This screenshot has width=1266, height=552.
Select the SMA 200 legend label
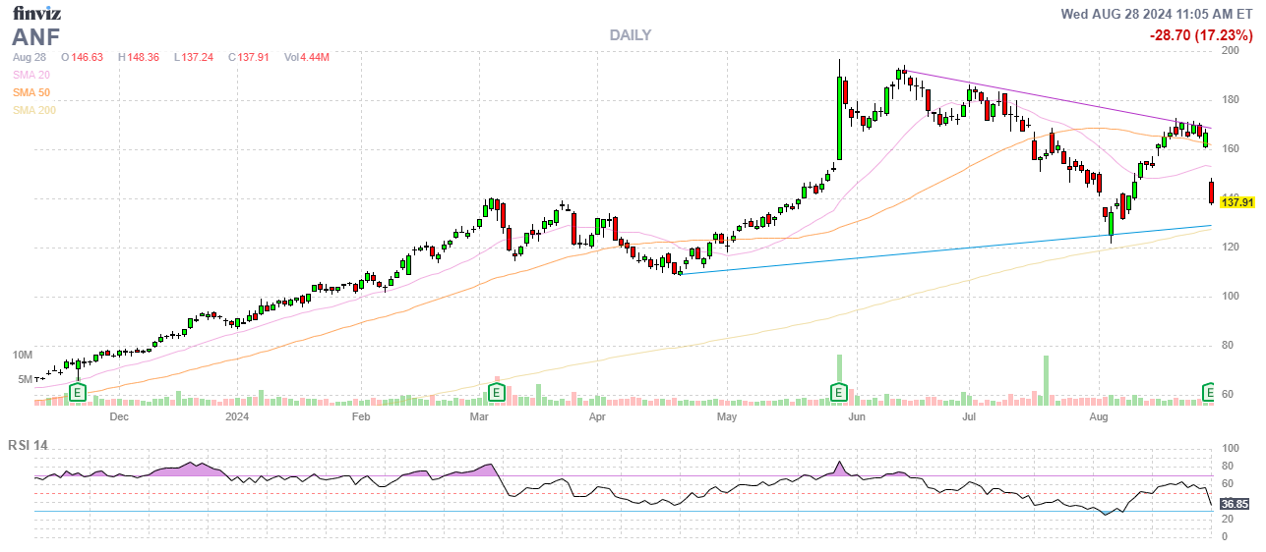coord(34,110)
